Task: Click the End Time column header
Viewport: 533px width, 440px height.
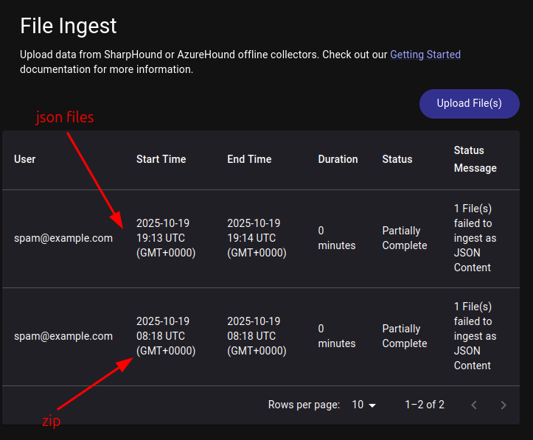Action: (249, 159)
